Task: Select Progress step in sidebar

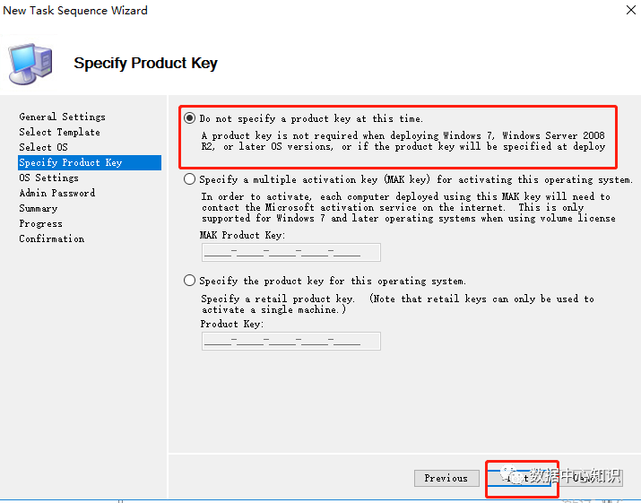Action: (40, 223)
